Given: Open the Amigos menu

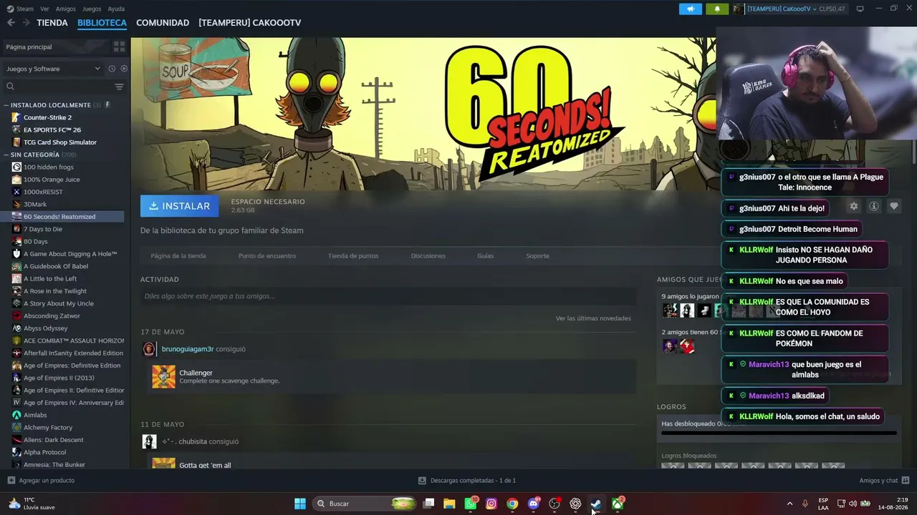Looking at the screenshot, I should (65, 9).
